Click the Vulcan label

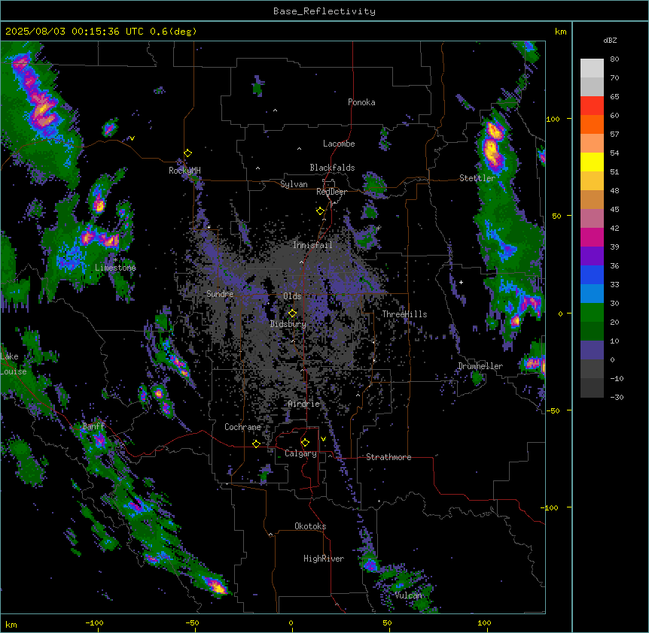[408, 595]
